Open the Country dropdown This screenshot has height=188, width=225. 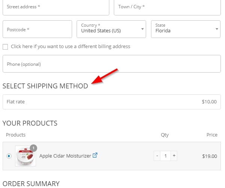pos(111,29)
